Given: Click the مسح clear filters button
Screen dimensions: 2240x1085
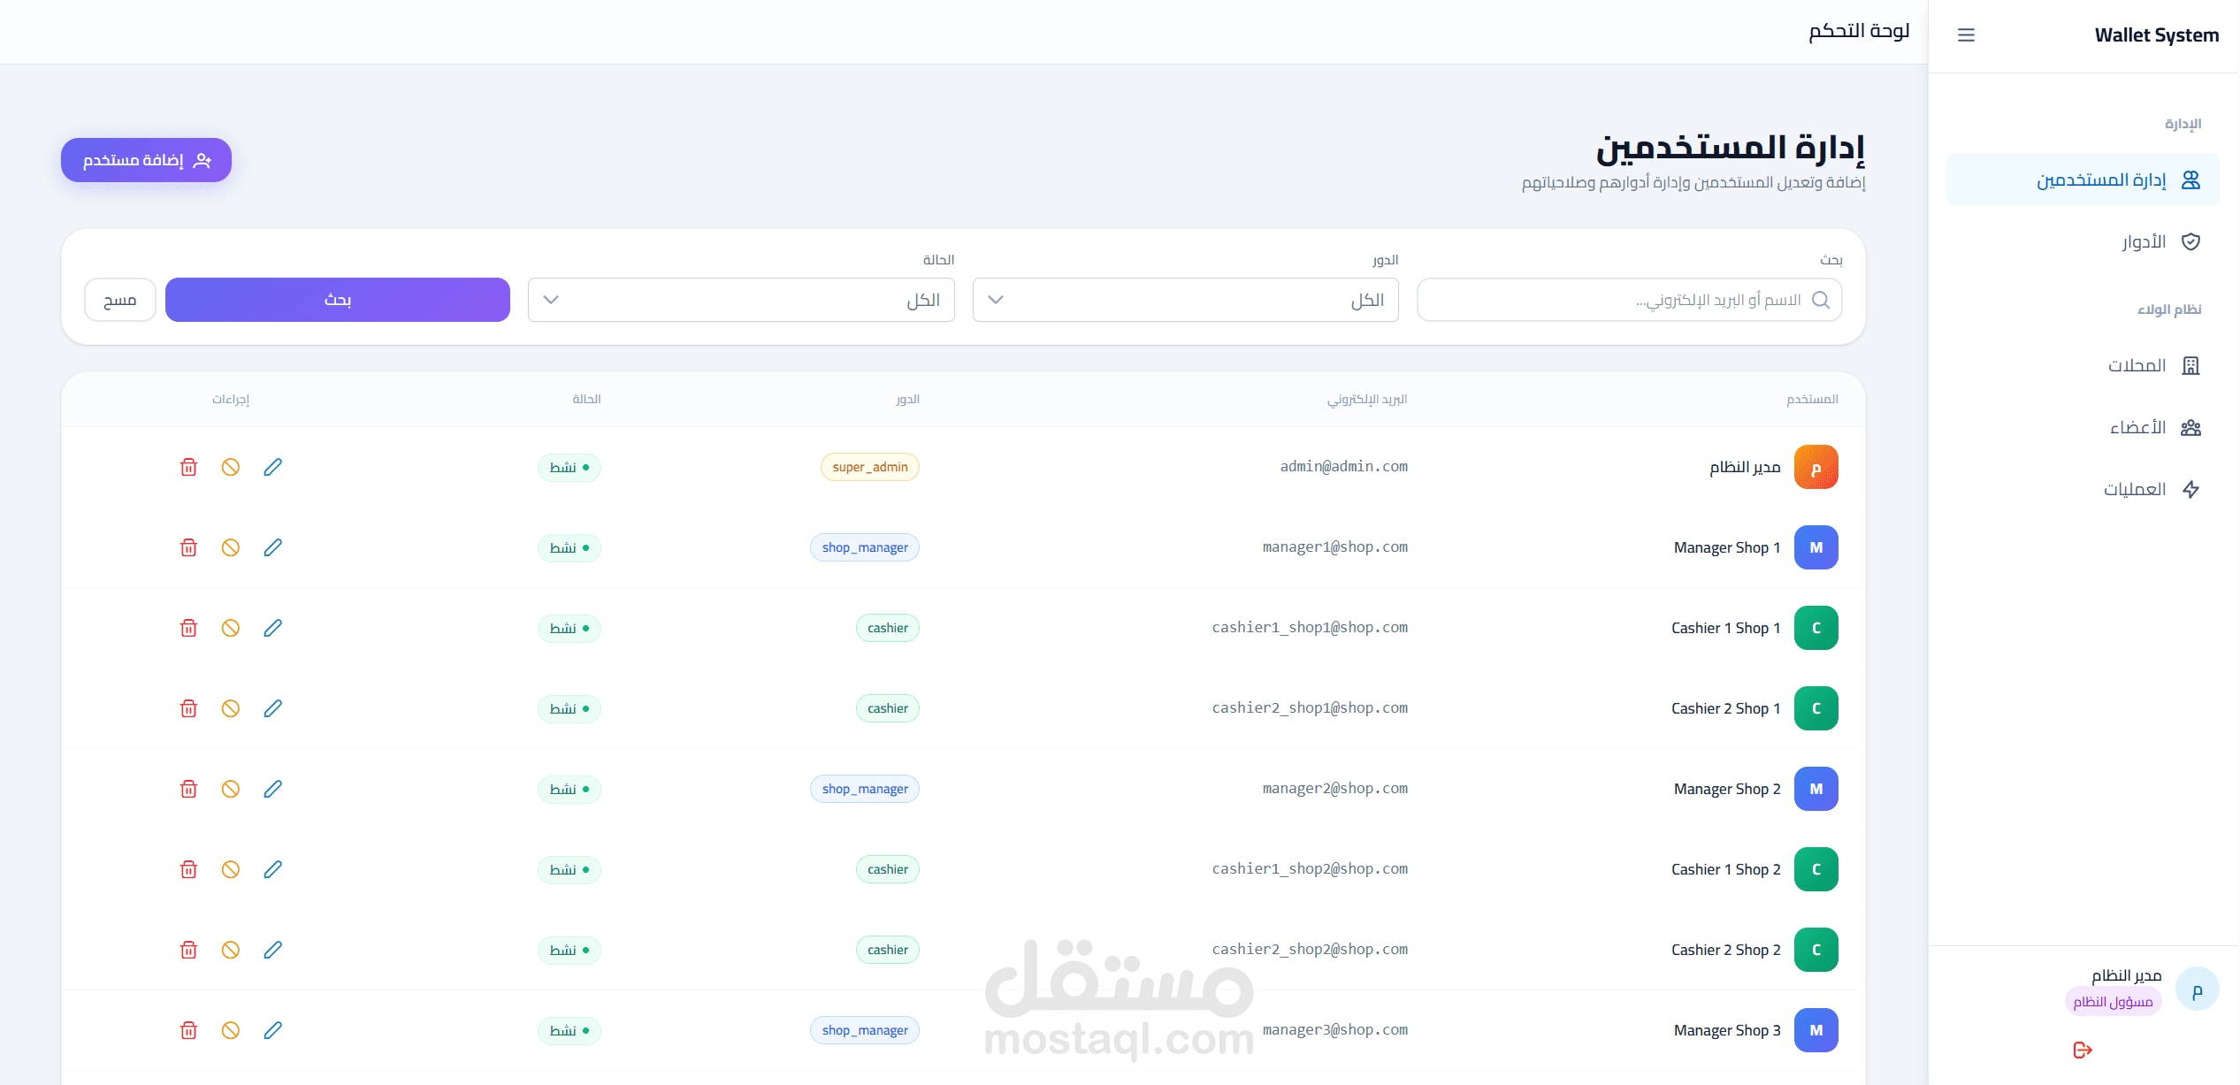Looking at the screenshot, I should pyautogui.click(x=119, y=300).
